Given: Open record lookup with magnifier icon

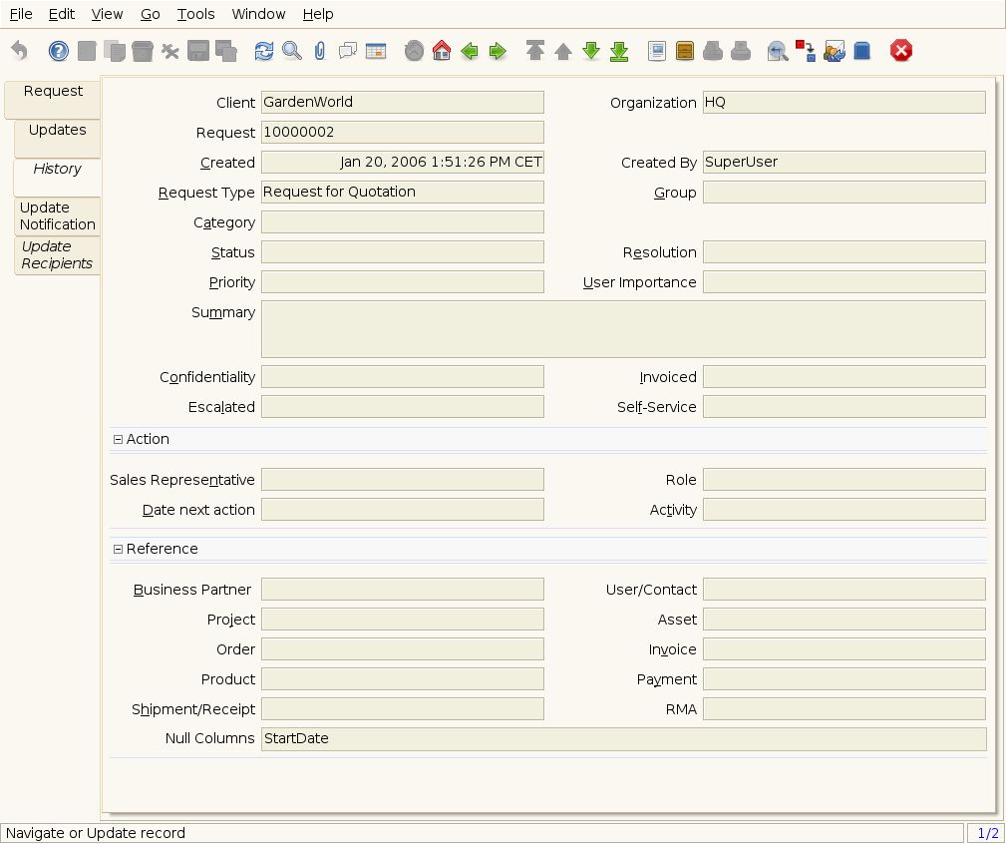Looking at the screenshot, I should click(291, 51).
